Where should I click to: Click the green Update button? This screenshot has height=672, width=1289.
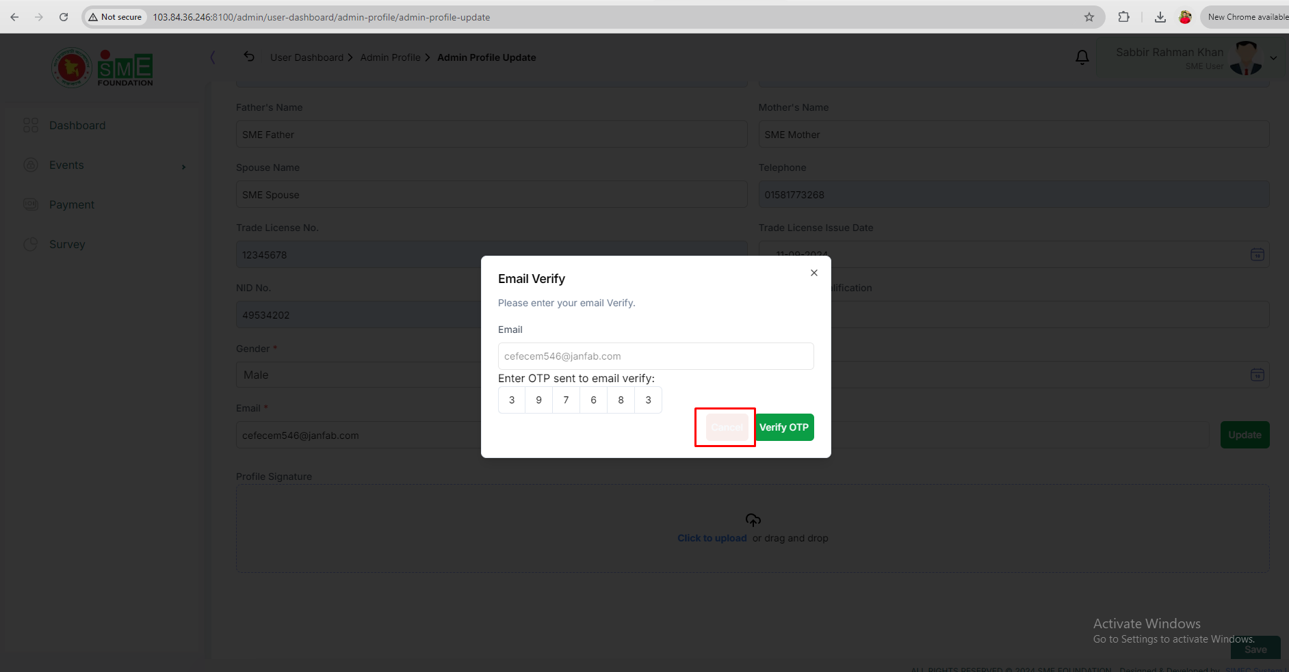[1245, 435]
